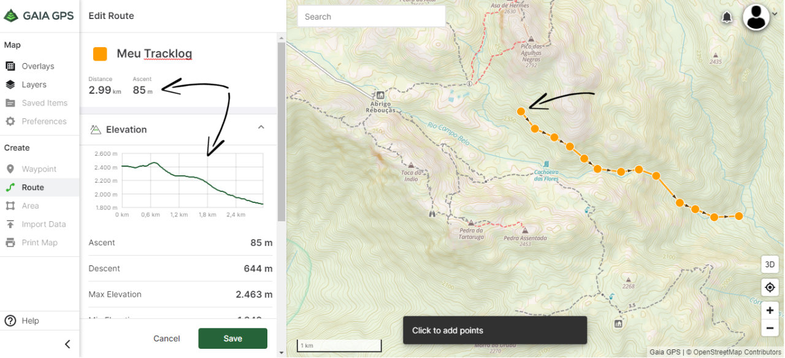785x358 pixels.
Task: Click the panel scrollbar down arrow
Action: [x=281, y=352]
